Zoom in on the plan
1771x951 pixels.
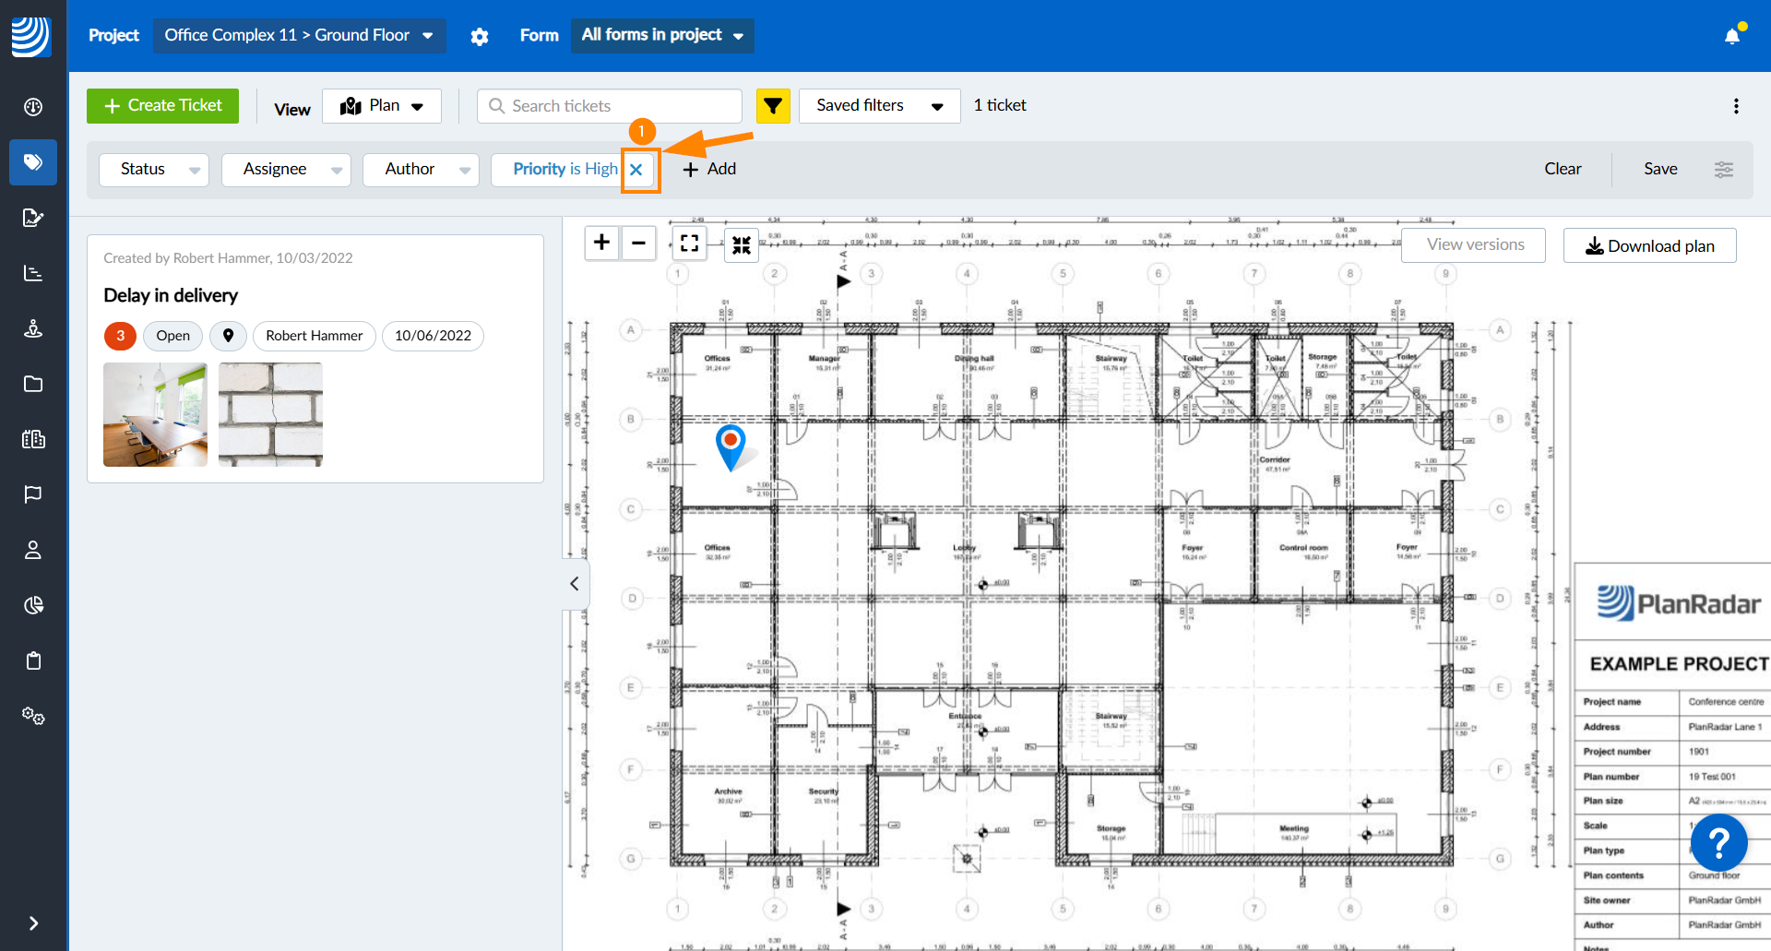[601, 244]
